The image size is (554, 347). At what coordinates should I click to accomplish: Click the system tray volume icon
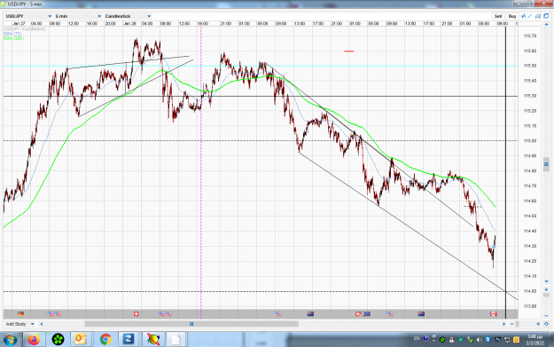tap(479, 340)
